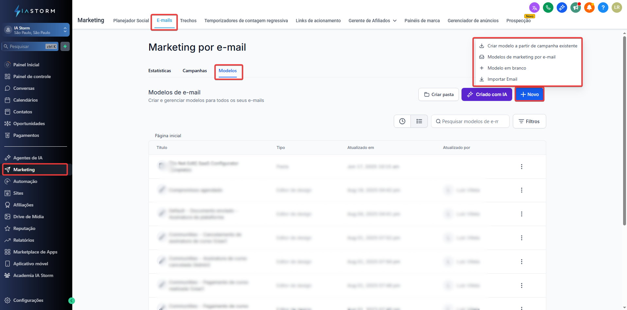Click the blue help question mark icon
The height and width of the screenshot is (310, 627).
pyautogui.click(x=603, y=8)
